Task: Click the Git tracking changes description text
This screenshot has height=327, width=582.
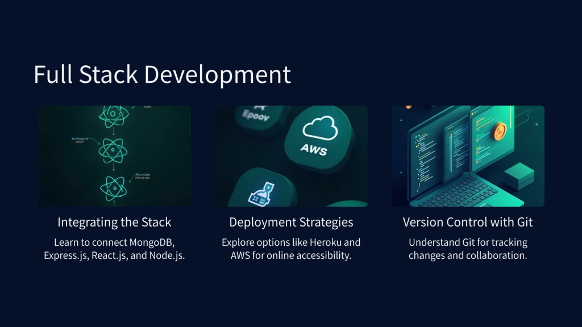Action: [468, 249]
